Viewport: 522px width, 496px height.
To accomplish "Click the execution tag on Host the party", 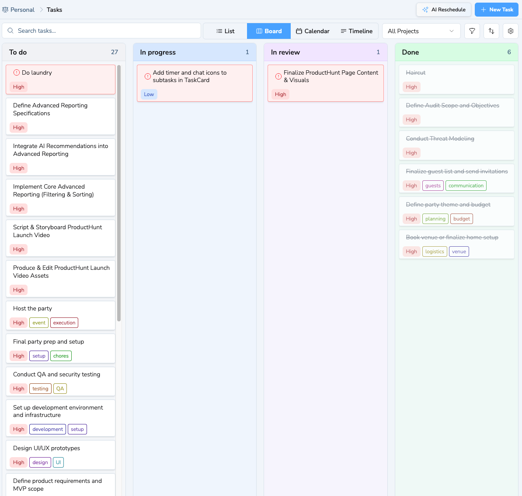I will coord(64,323).
